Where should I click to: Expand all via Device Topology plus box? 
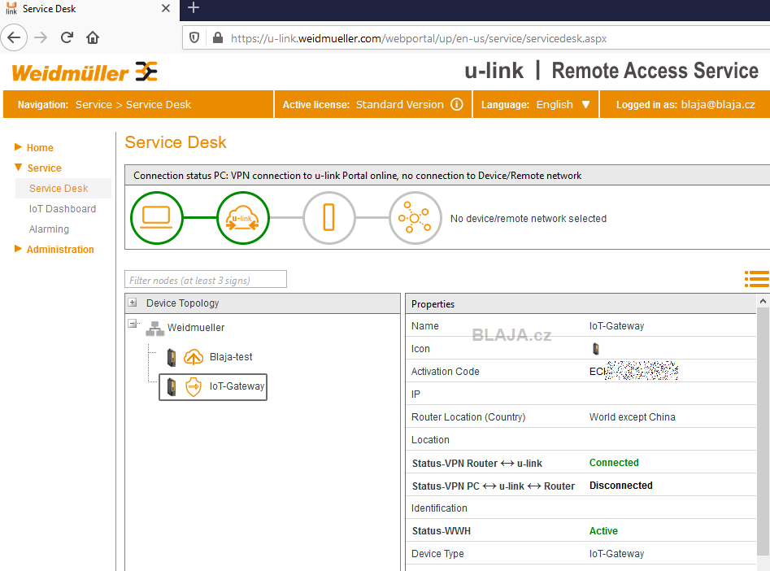pyautogui.click(x=133, y=303)
